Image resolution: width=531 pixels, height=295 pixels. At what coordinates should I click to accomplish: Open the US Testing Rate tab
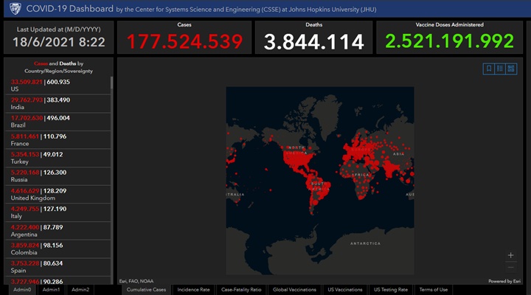coord(390,290)
